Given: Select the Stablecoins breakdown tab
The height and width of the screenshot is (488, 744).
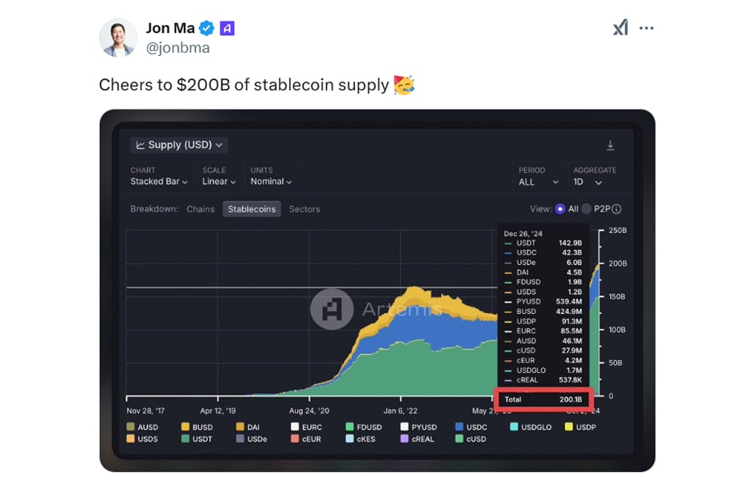Looking at the screenshot, I should coord(252,209).
